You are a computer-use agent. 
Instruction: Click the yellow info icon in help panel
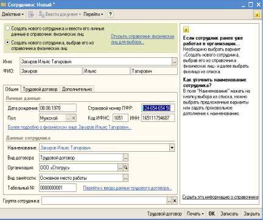186,29
